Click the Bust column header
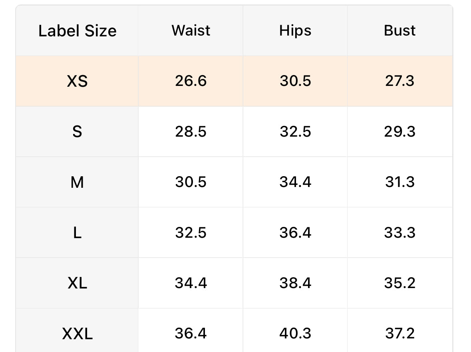 pos(400,30)
